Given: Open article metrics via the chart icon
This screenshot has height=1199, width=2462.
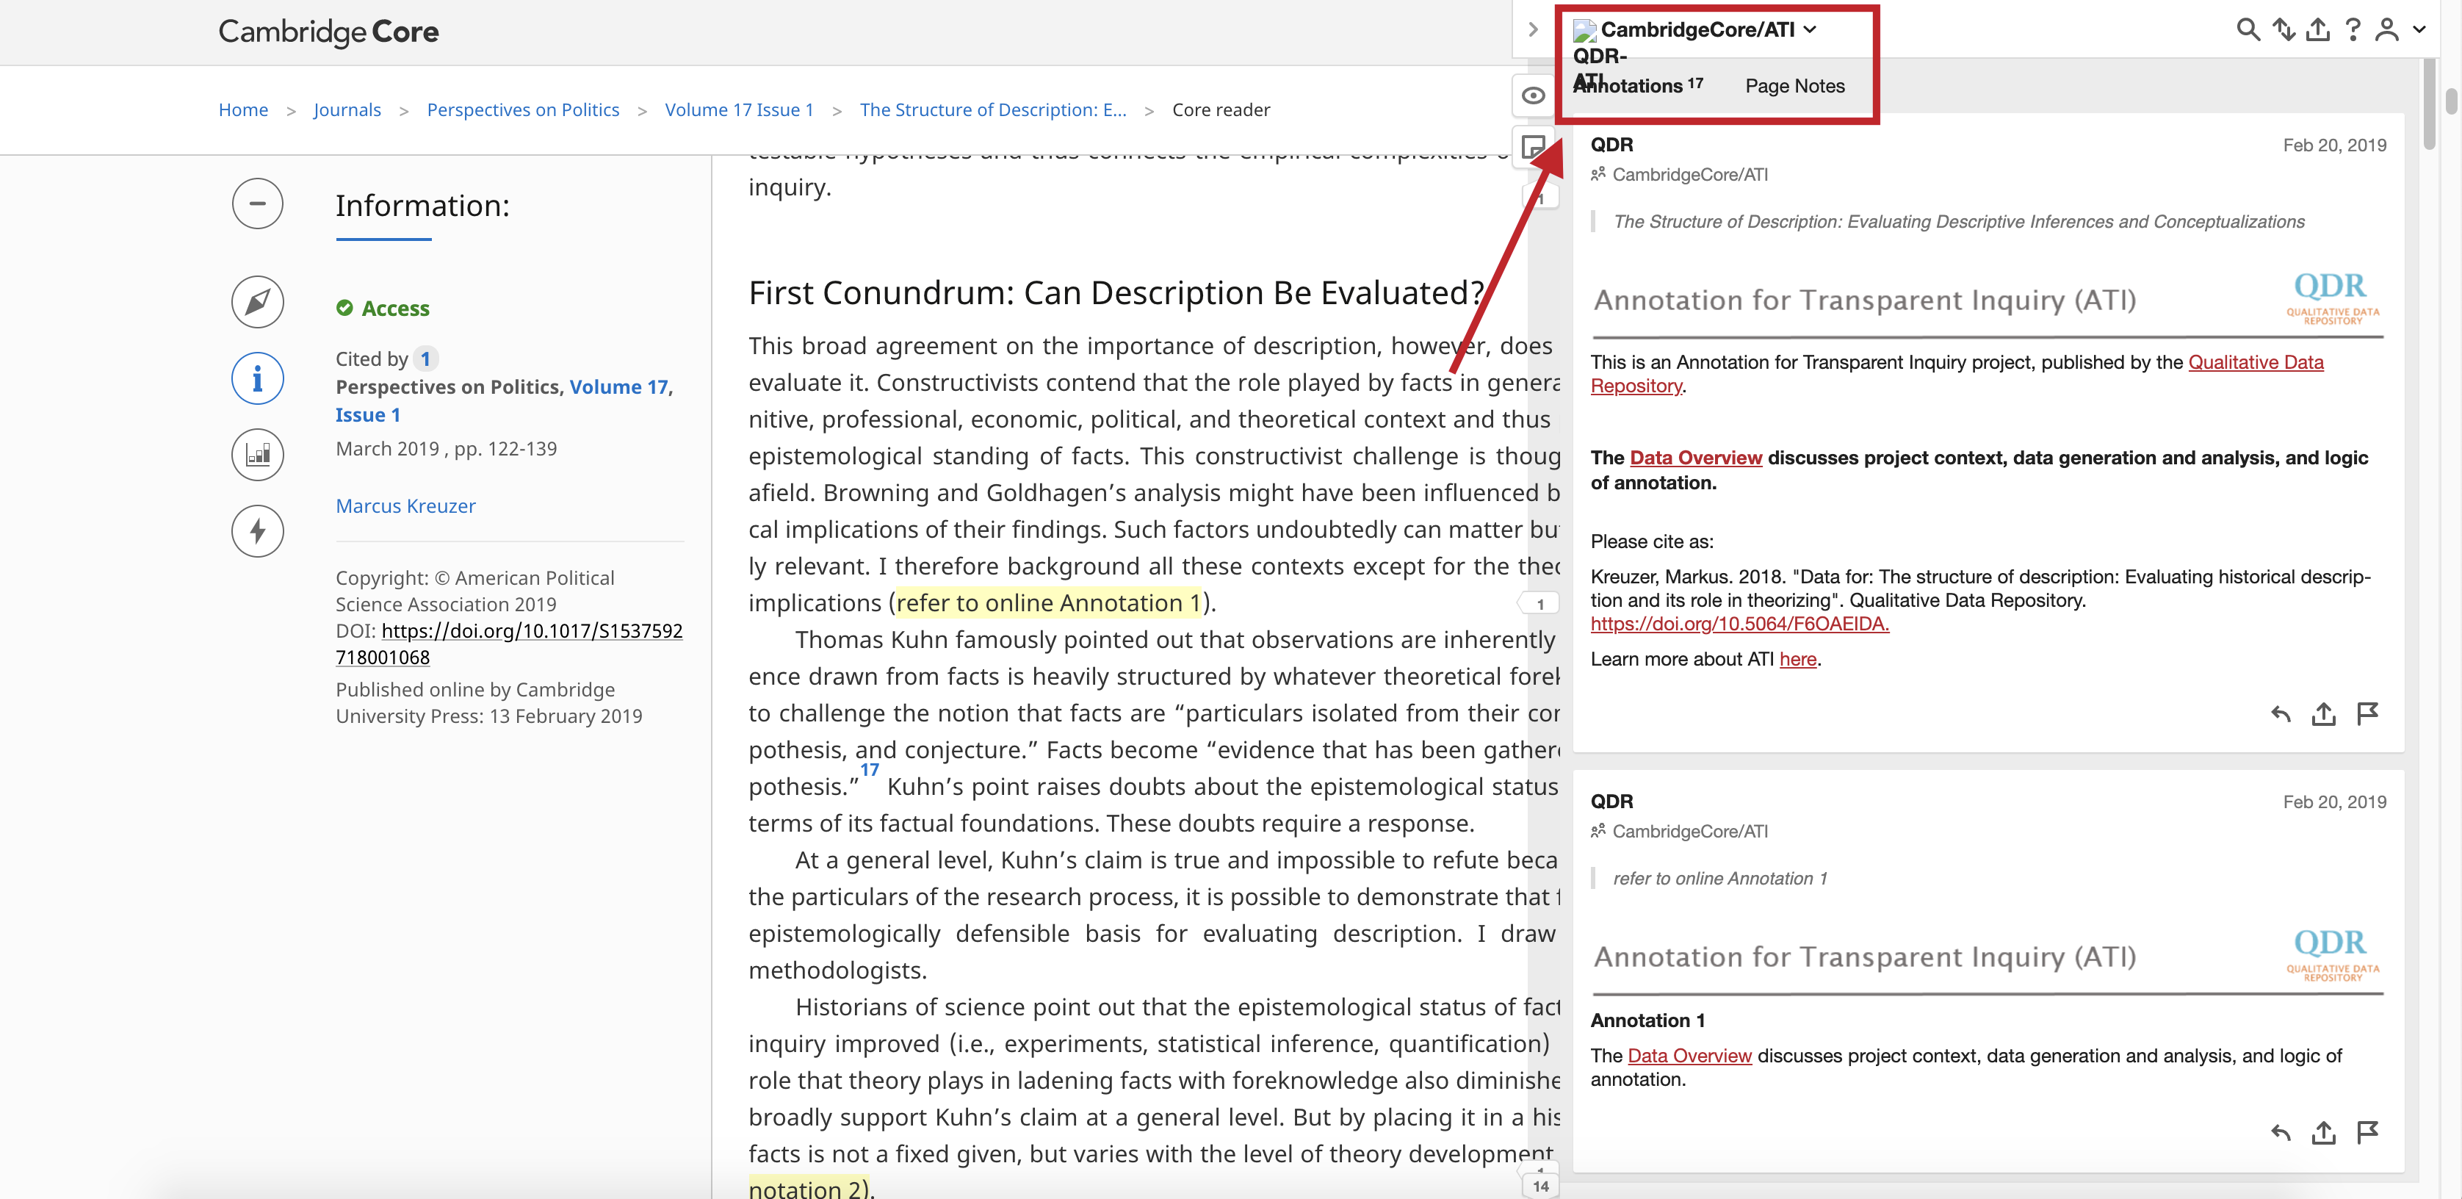Looking at the screenshot, I should coord(257,454).
